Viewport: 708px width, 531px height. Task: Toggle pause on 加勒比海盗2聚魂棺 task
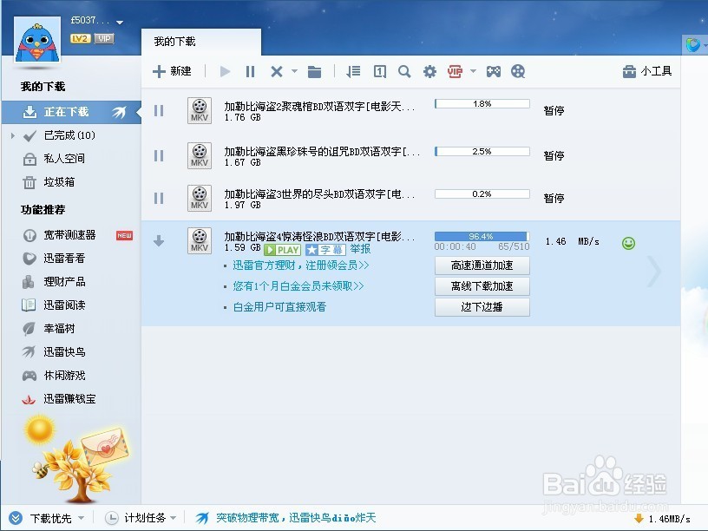159,111
